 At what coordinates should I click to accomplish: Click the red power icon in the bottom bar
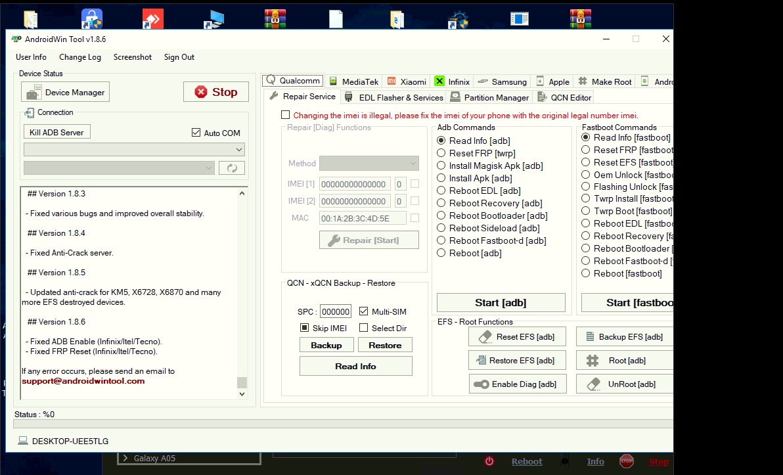pos(489,461)
